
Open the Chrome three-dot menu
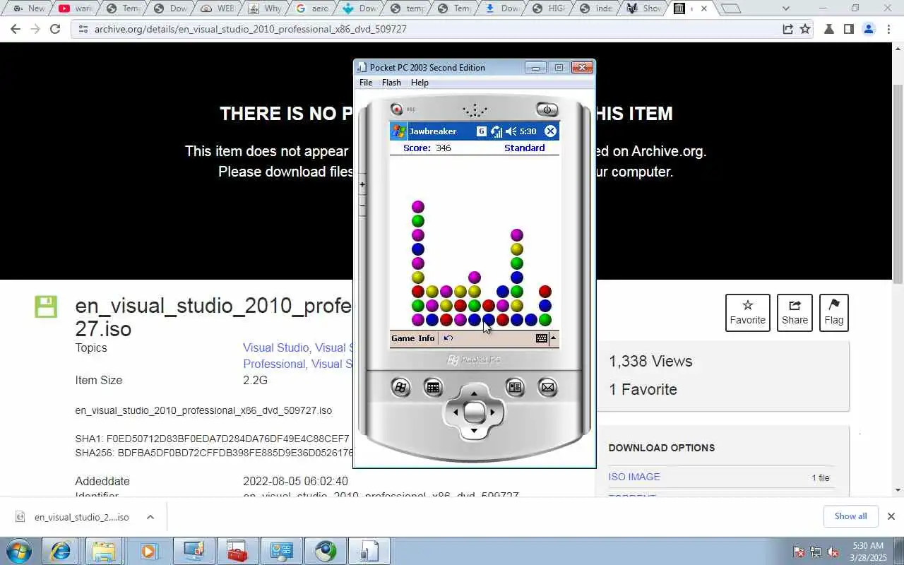[888, 29]
